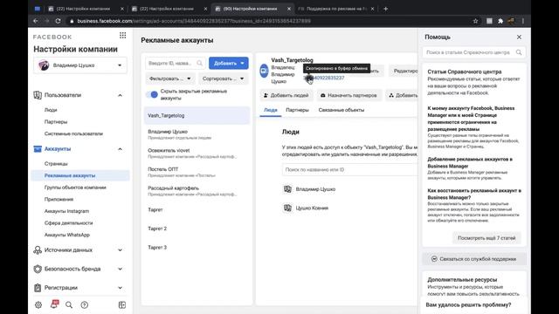Image resolution: width=559 pixels, height=314 pixels.
Task: Open browser three-dot menu
Action: [523, 21]
